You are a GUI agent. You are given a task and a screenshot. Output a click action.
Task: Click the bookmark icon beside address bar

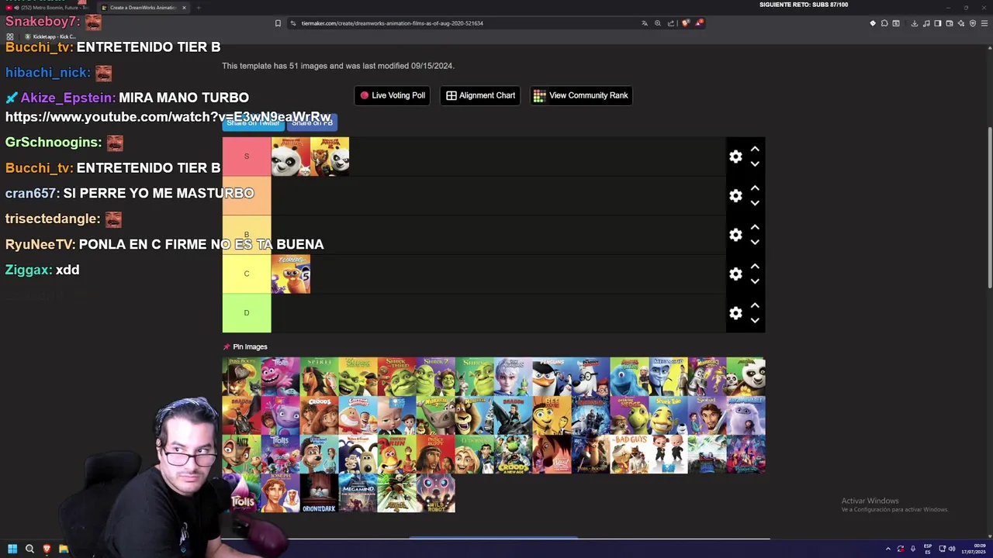(278, 23)
